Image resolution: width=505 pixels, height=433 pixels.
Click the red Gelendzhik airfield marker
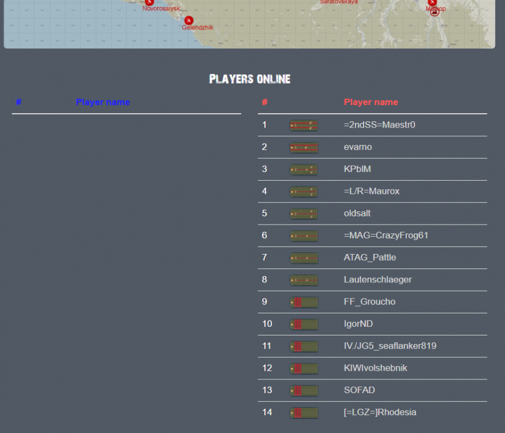189,20
